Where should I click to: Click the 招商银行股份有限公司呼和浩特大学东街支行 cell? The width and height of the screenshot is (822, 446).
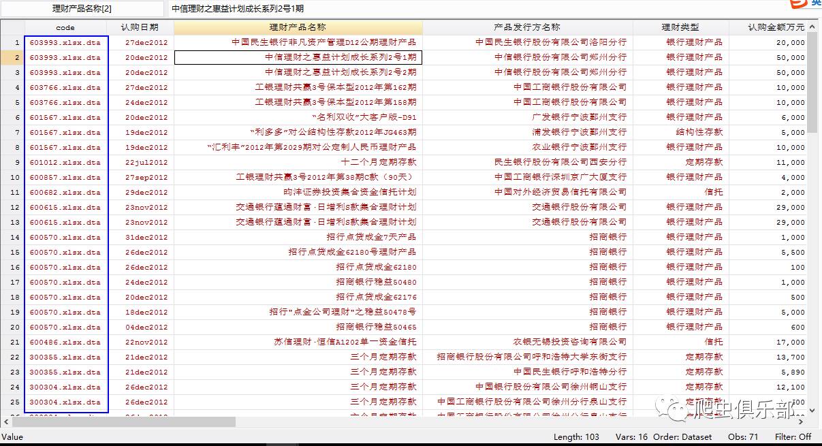pos(528,357)
